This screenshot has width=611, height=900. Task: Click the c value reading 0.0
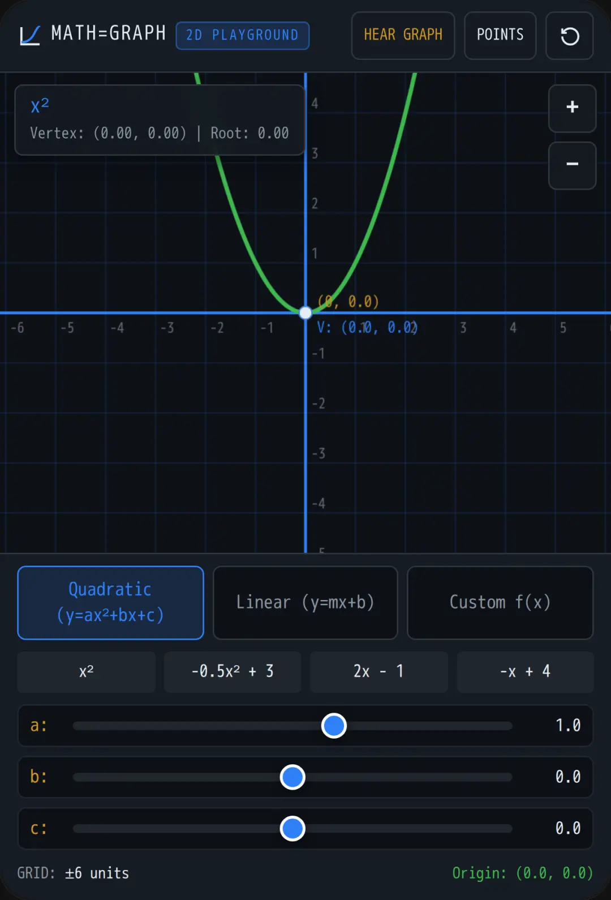tap(568, 829)
